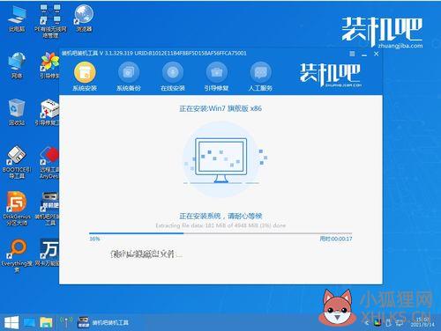Select the installer tool taskbar button

click(103, 322)
